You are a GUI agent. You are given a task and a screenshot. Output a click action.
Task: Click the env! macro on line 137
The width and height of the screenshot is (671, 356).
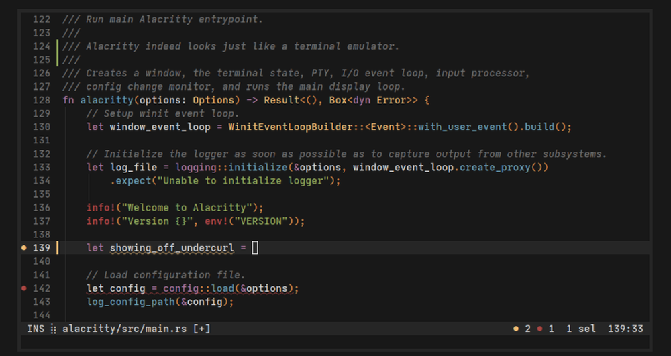pyautogui.click(x=217, y=221)
